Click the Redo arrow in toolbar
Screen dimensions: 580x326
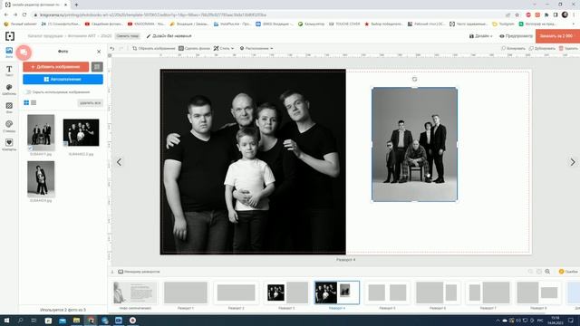tap(121, 48)
